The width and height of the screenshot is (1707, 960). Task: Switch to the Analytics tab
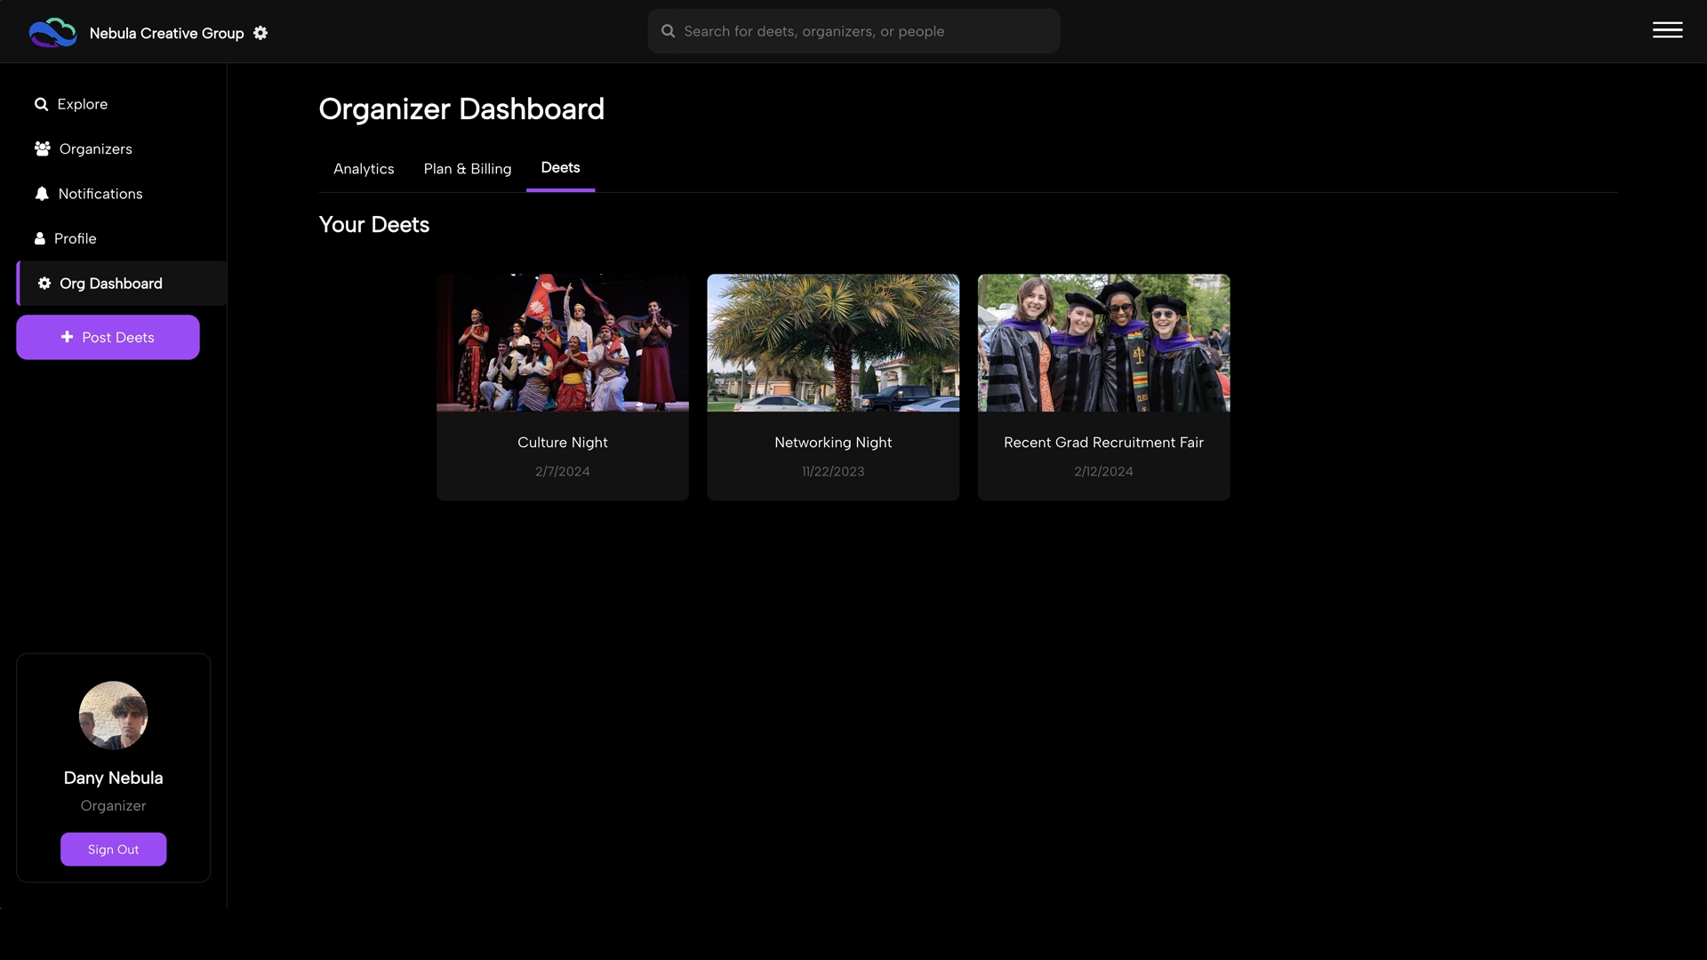click(x=364, y=169)
